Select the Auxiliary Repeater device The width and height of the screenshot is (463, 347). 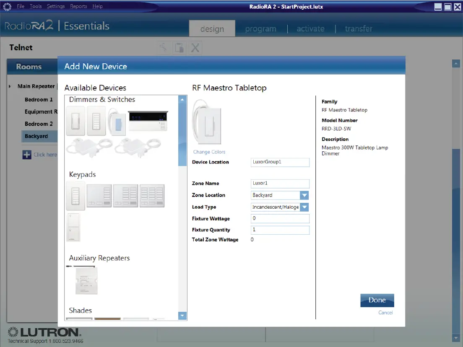pos(86,280)
